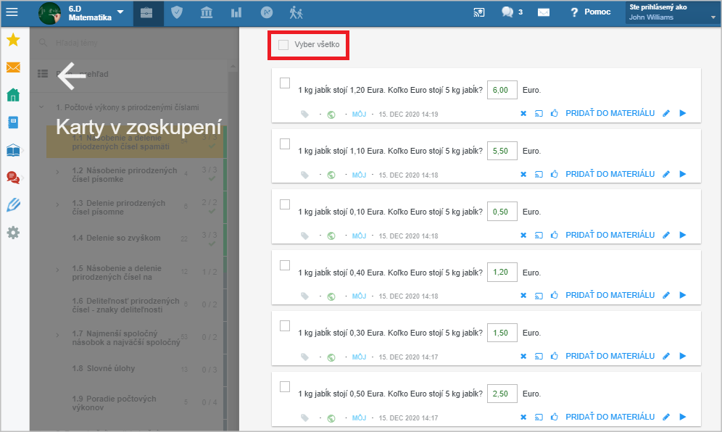
Task: Open the paperclip attachments icon in sidebar
Action: tap(13, 205)
